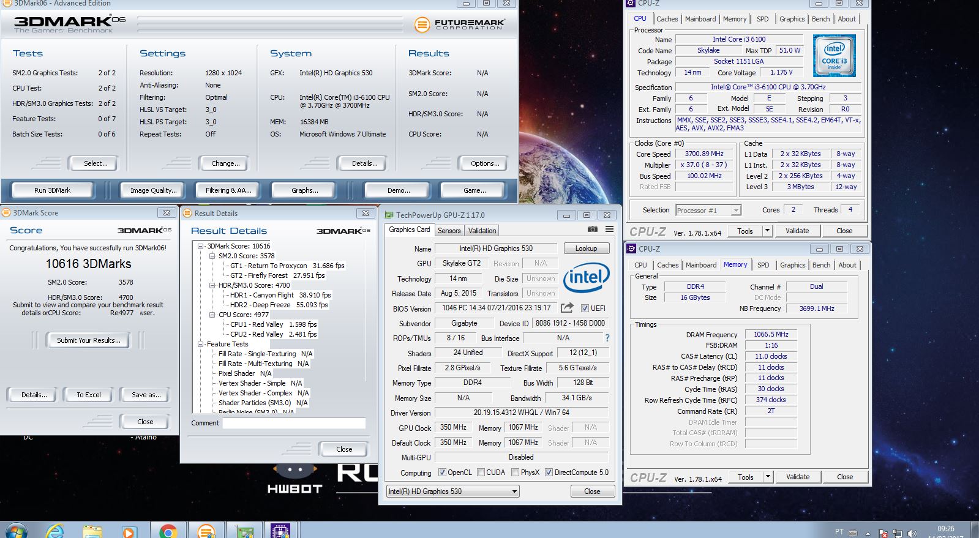Collapse the SM2.0 Score: 3578 tree node
This screenshot has width=979, height=538.
[212, 256]
